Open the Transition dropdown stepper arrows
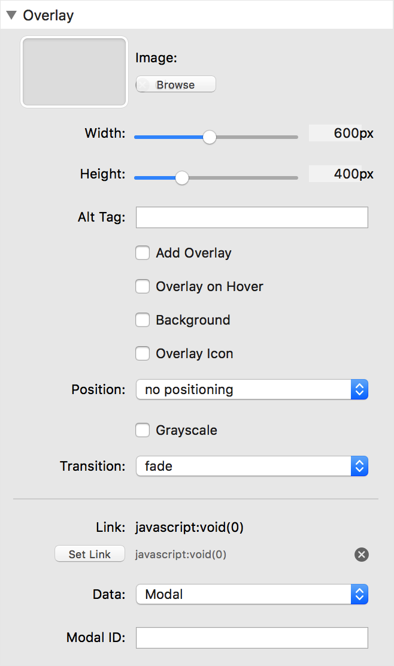This screenshot has height=666, width=394. coord(359,466)
